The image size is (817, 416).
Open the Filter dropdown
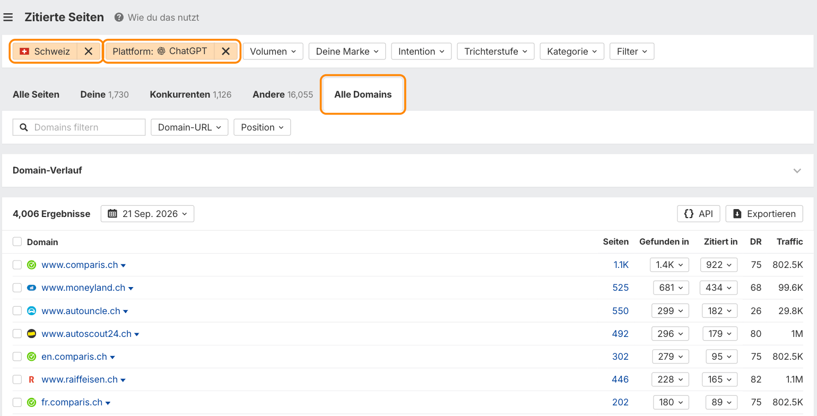coord(632,51)
